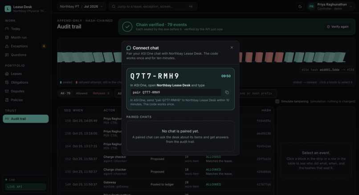The height and width of the screenshot is (195, 359).
Task: Click the Obligations sidebar icon
Action: click(x=7, y=83)
